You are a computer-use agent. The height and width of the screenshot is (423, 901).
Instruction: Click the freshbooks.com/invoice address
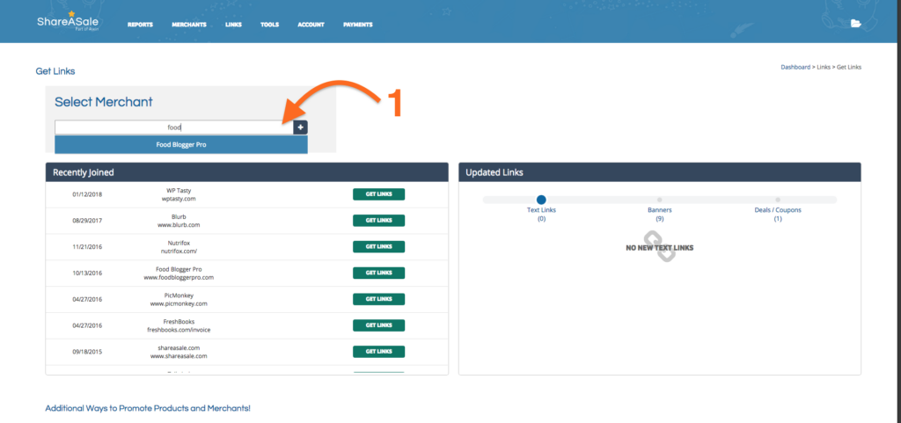[x=179, y=330]
